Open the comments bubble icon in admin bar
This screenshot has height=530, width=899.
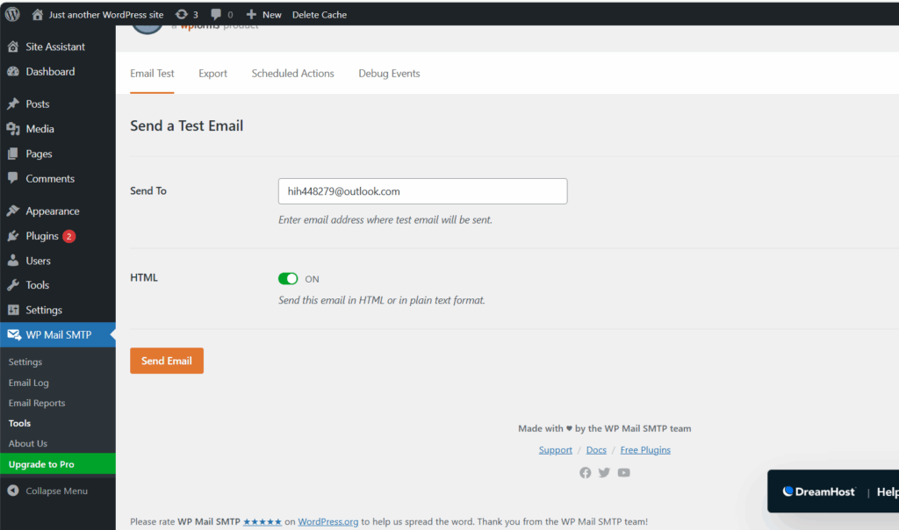(x=216, y=14)
